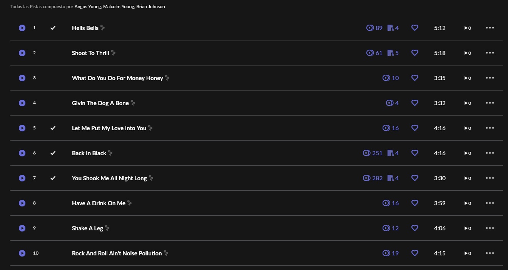Open more options for Rock And Roll Ain't Noise Pollution
Screen dimensions: 508x270
[x=490, y=253]
